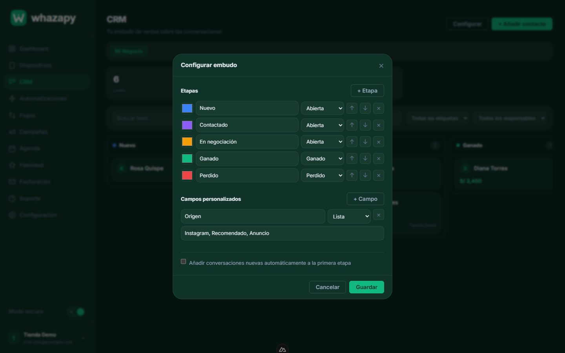
Task: Open the Agenda sidebar item
Action: tap(47, 148)
